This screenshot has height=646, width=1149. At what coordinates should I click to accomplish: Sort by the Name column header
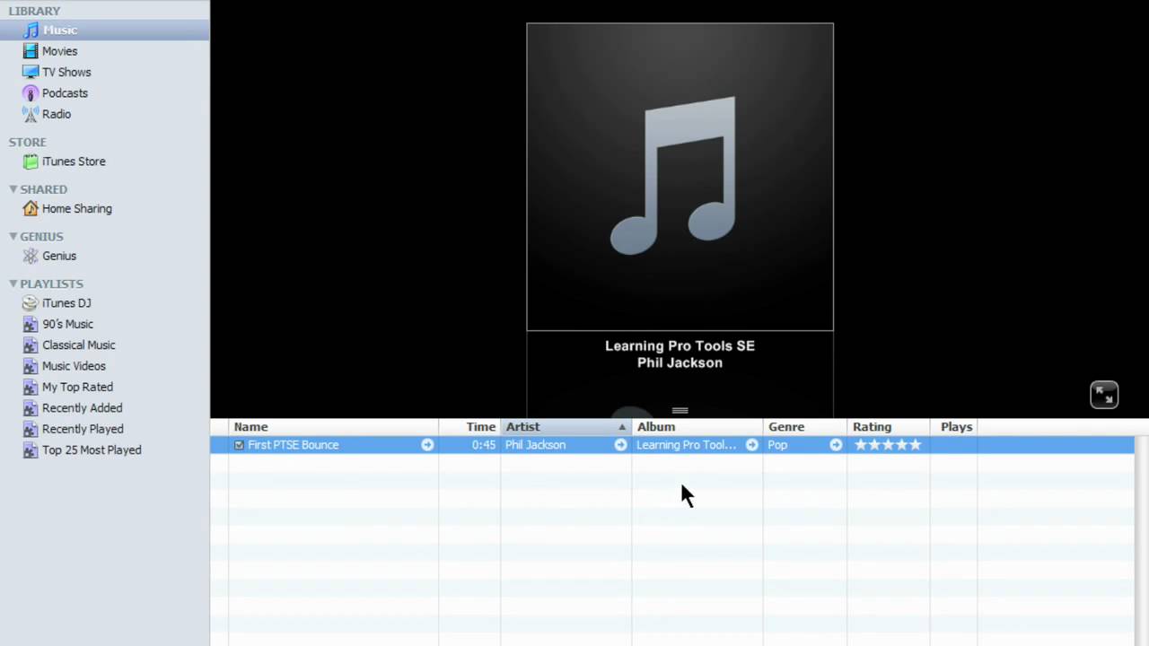pos(334,427)
